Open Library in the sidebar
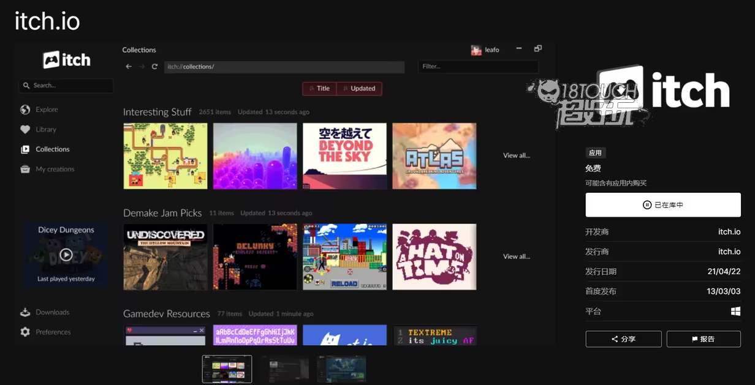 (x=46, y=130)
